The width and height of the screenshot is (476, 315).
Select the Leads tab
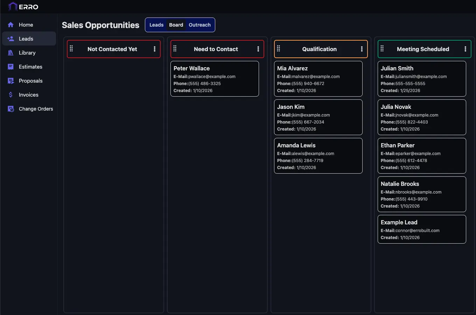pyautogui.click(x=156, y=24)
